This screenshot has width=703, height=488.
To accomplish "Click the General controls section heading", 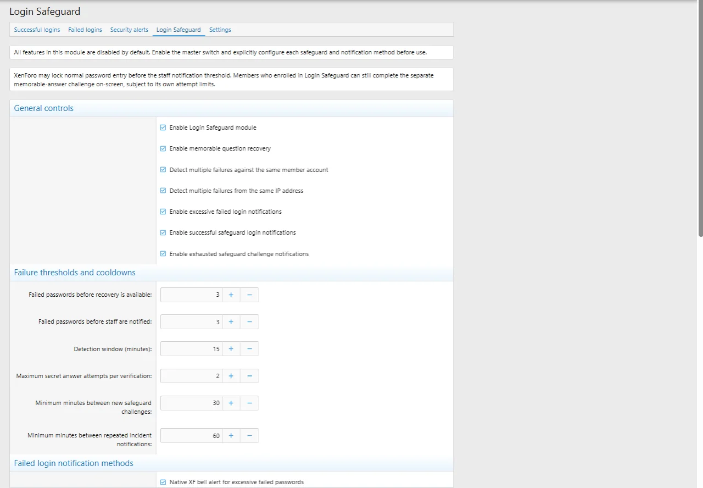I will pyautogui.click(x=44, y=108).
